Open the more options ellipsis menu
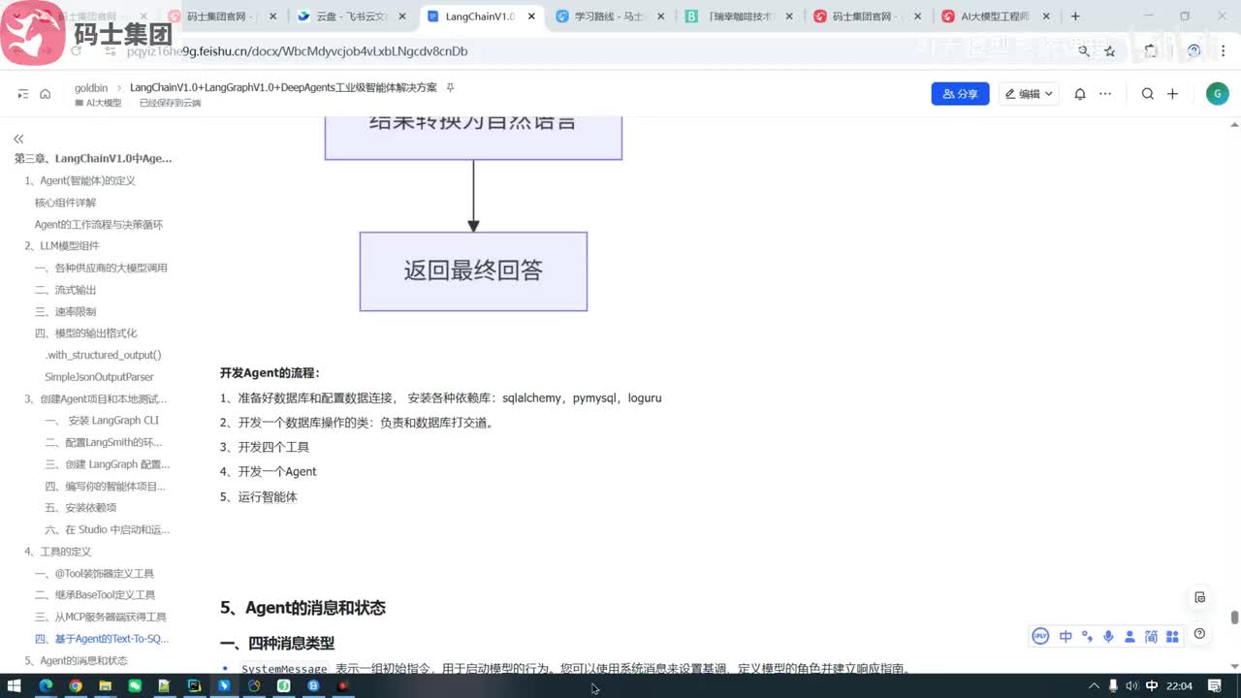The image size is (1241, 698). point(1105,94)
